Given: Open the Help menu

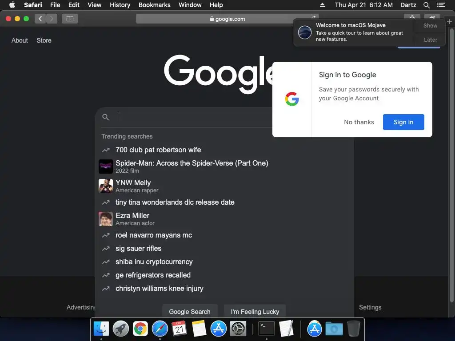Looking at the screenshot, I should [x=216, y=5].
